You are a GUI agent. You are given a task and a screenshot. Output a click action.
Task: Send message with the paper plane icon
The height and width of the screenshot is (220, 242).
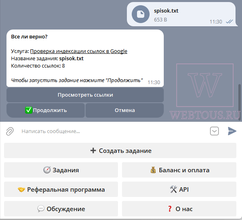tap(232, 131)
